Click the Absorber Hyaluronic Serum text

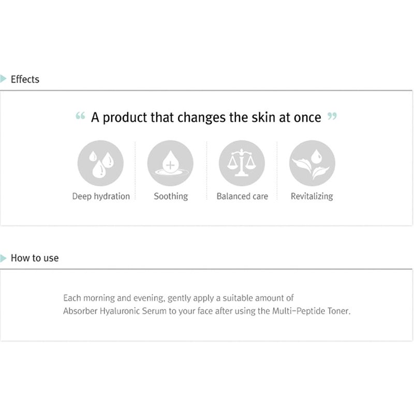115,311
